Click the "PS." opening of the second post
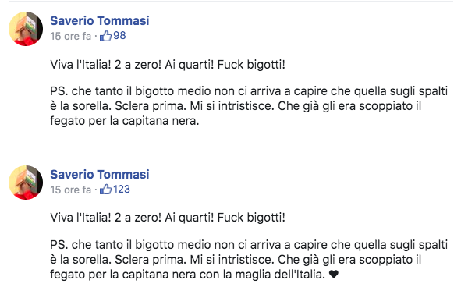This screenshot has width=461, height=305. (59, 245)
